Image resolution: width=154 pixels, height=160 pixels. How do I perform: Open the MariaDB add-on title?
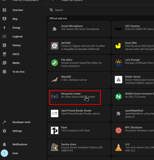(x=66, y=77)
